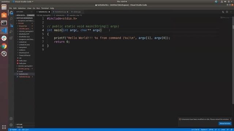
Task: Collapse the Untitled (Workspace) section
Action: [x=24, y=18]
